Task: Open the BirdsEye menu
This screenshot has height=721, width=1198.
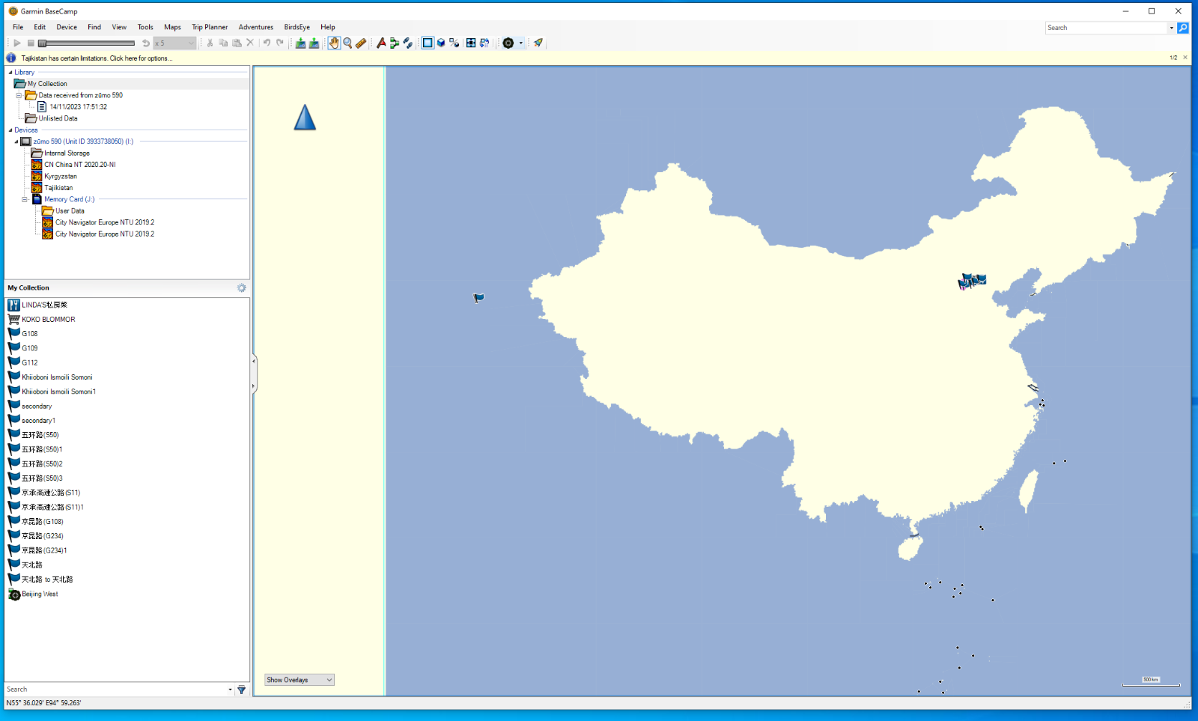Action: point(297,27)
